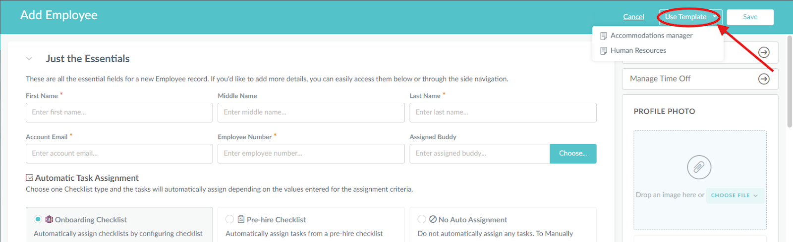
Task: Click the No Auto Assignment prohibited icon
Action: (433, 219)
